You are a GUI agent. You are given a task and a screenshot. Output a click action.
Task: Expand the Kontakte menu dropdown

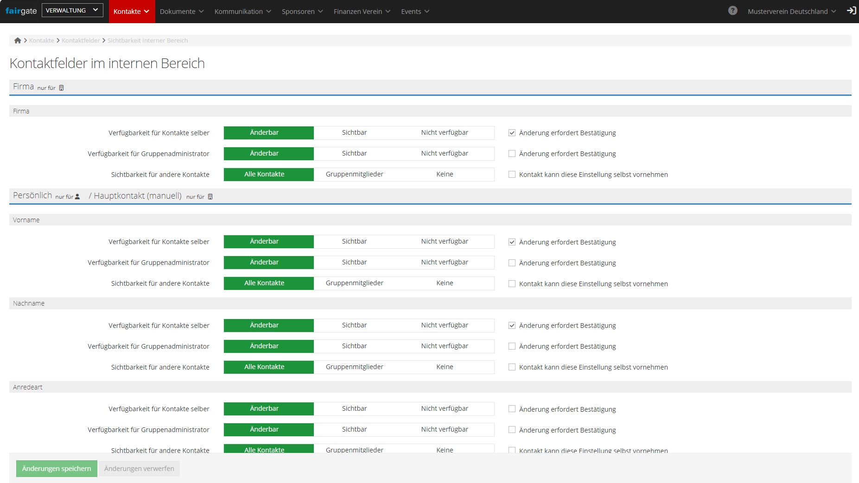tap(131, 12)
